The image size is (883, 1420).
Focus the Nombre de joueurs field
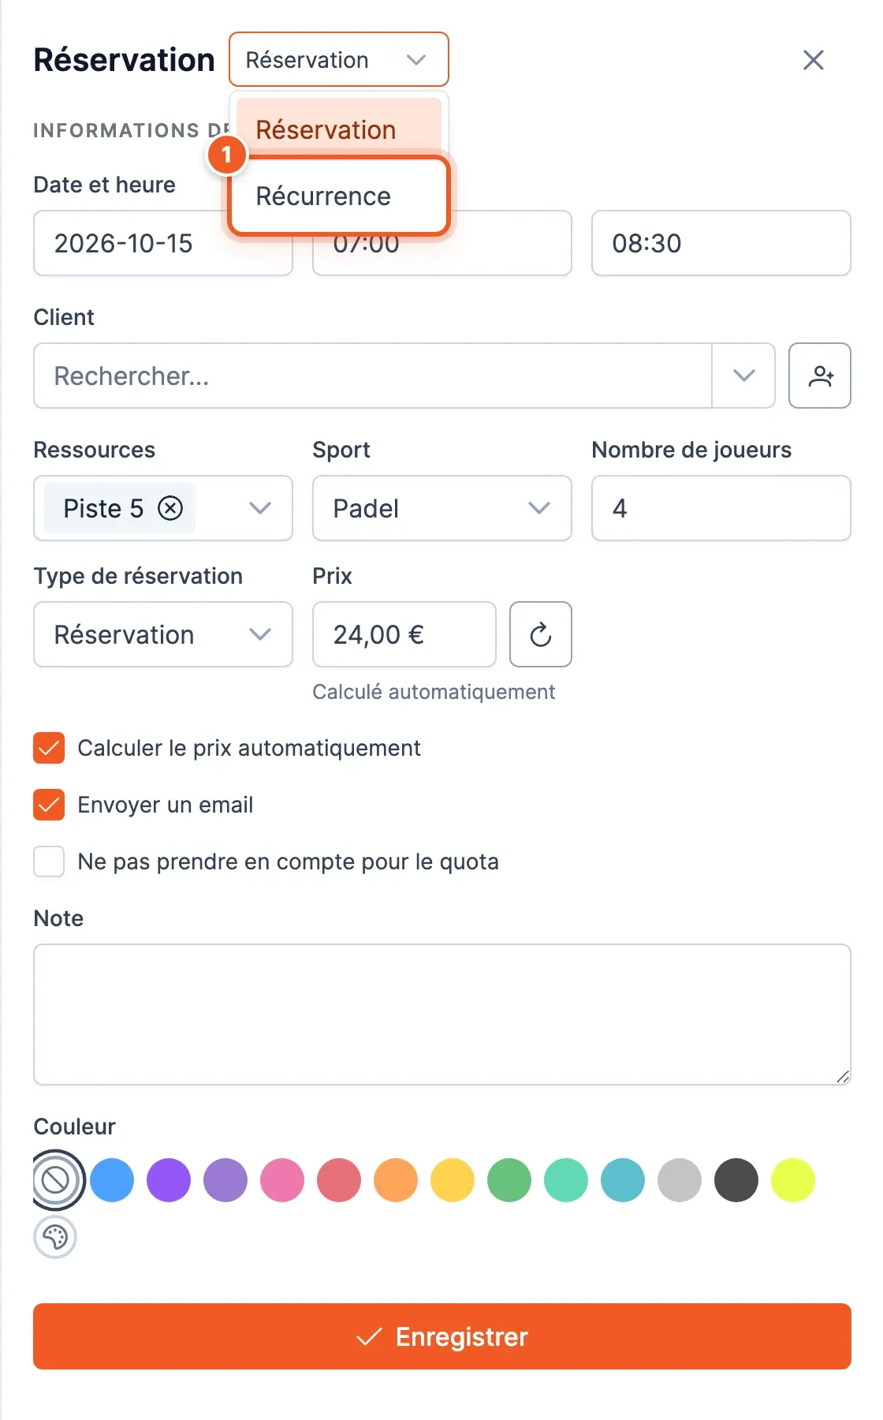coord(721,508)
